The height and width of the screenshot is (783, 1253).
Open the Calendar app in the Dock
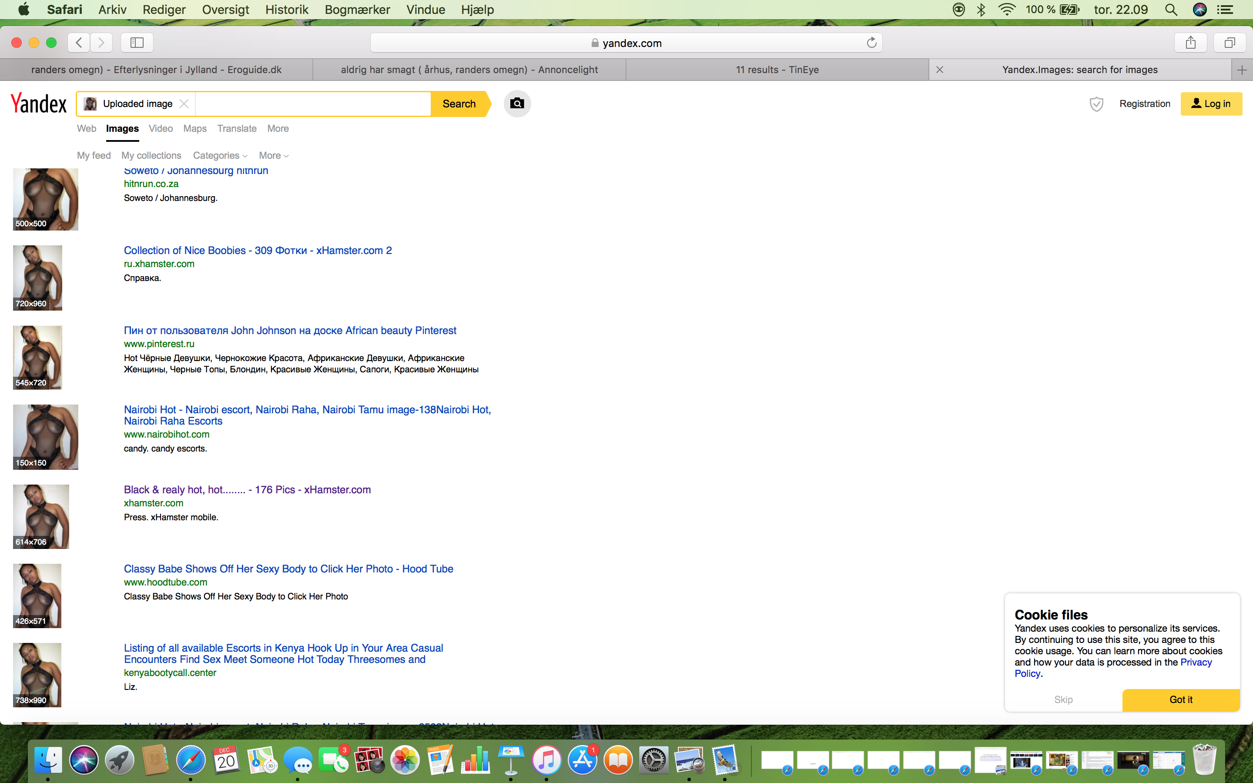[226, 760]
